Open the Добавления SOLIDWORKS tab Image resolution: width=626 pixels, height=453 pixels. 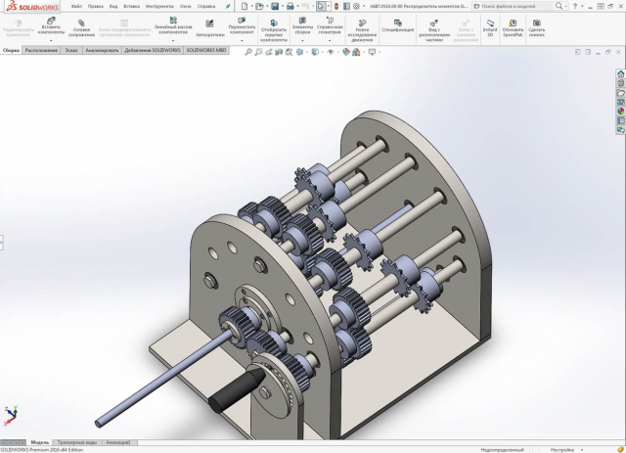153,50
